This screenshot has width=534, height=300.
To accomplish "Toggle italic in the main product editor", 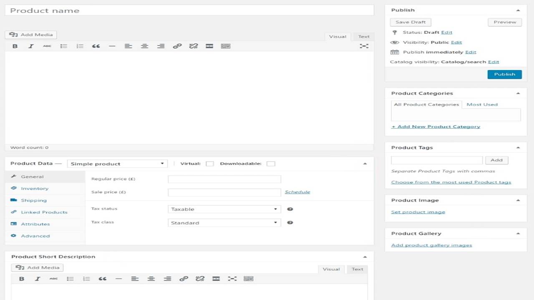I will (31, 46).
